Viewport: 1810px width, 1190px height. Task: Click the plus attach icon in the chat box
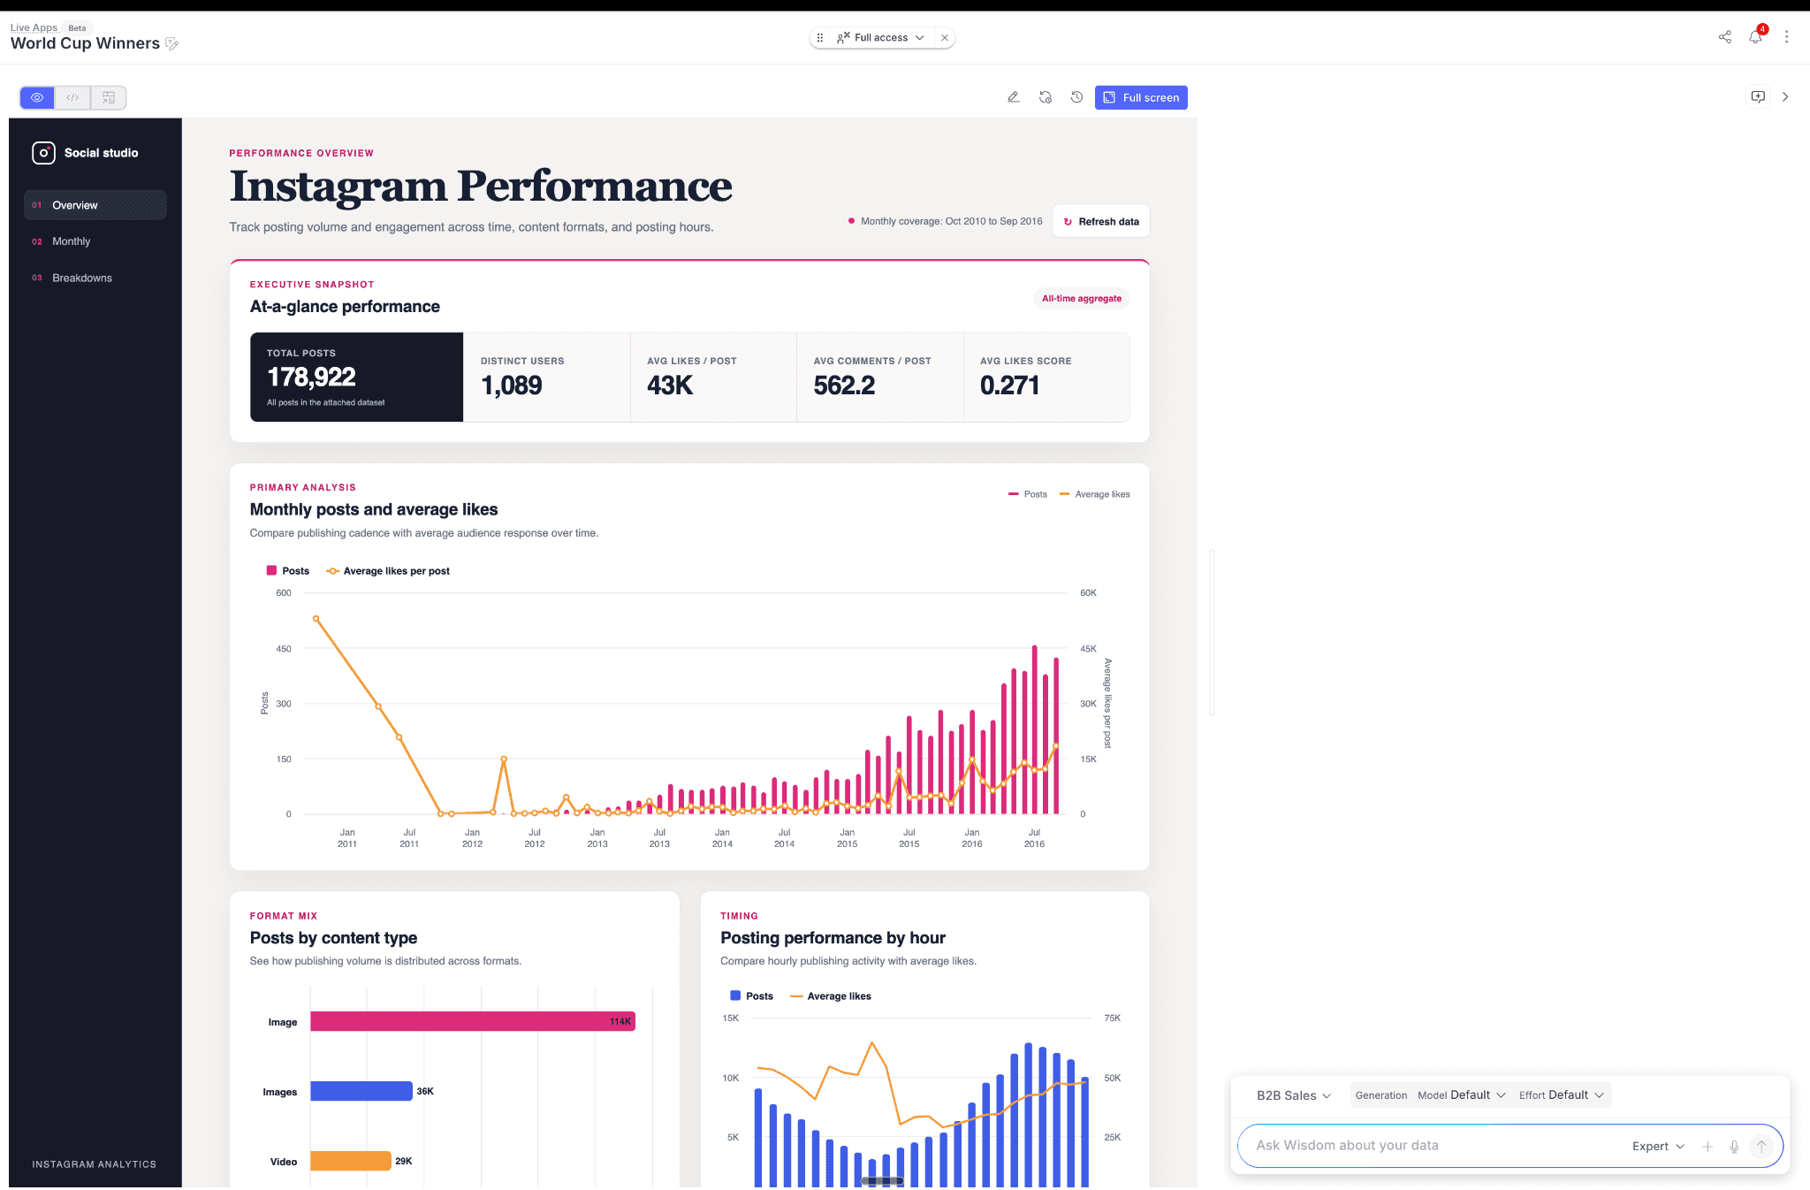coord(1707,1147)
